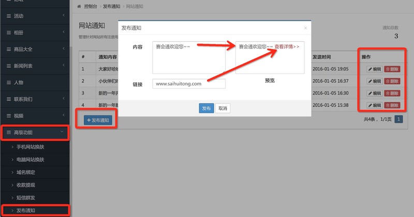414x217 pixels.
Task: Click 删除 button for 16:37 row
Action: coord(392,81)
